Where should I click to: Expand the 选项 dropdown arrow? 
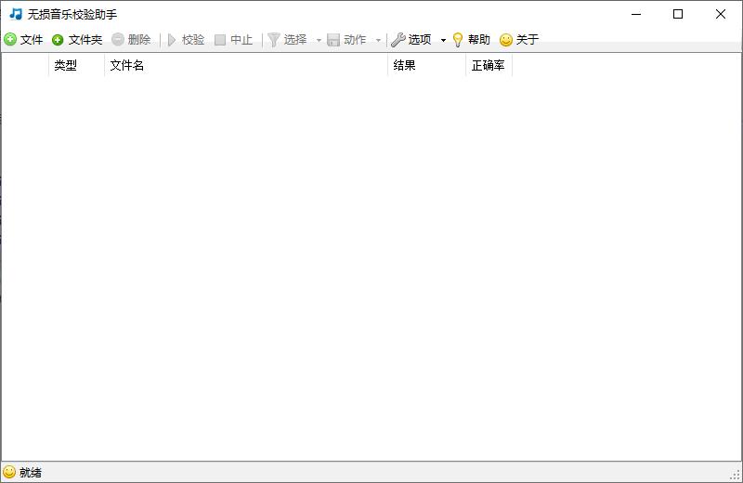point(444,40)
